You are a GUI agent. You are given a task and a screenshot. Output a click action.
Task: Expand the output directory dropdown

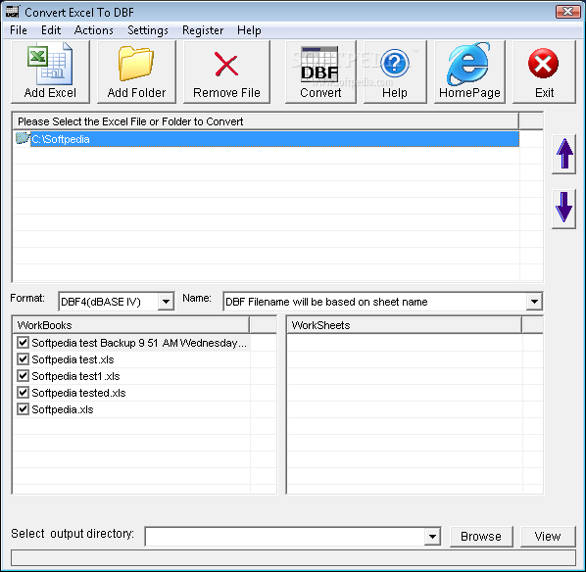pyautogui.click(x=432, y=537)
